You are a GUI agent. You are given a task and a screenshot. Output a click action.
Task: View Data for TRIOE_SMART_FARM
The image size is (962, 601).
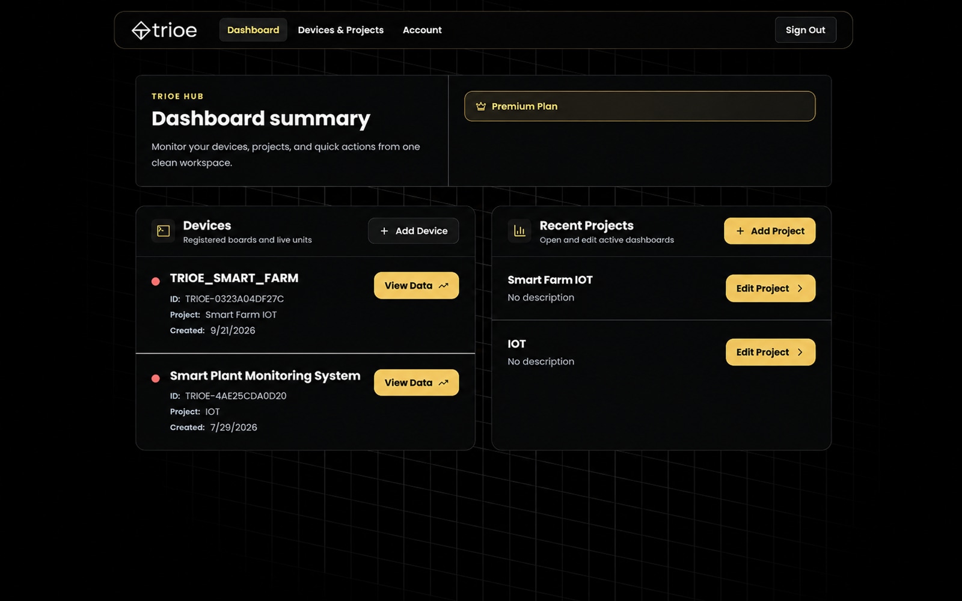(416, 285)
